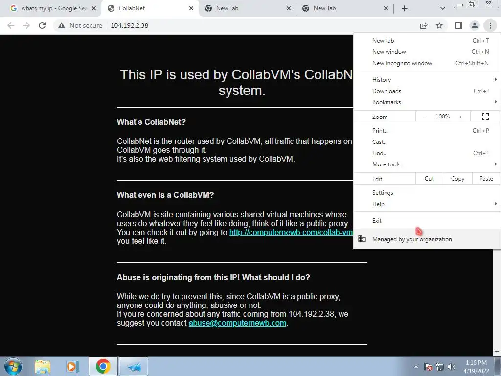The width and height of the screenshot is (501, 376).
Task: Click the network tray icon
Action: [x=440, y=367]
